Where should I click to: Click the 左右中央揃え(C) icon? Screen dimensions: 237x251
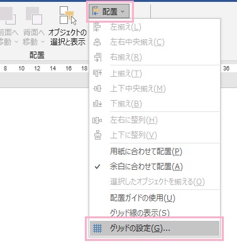97,42
